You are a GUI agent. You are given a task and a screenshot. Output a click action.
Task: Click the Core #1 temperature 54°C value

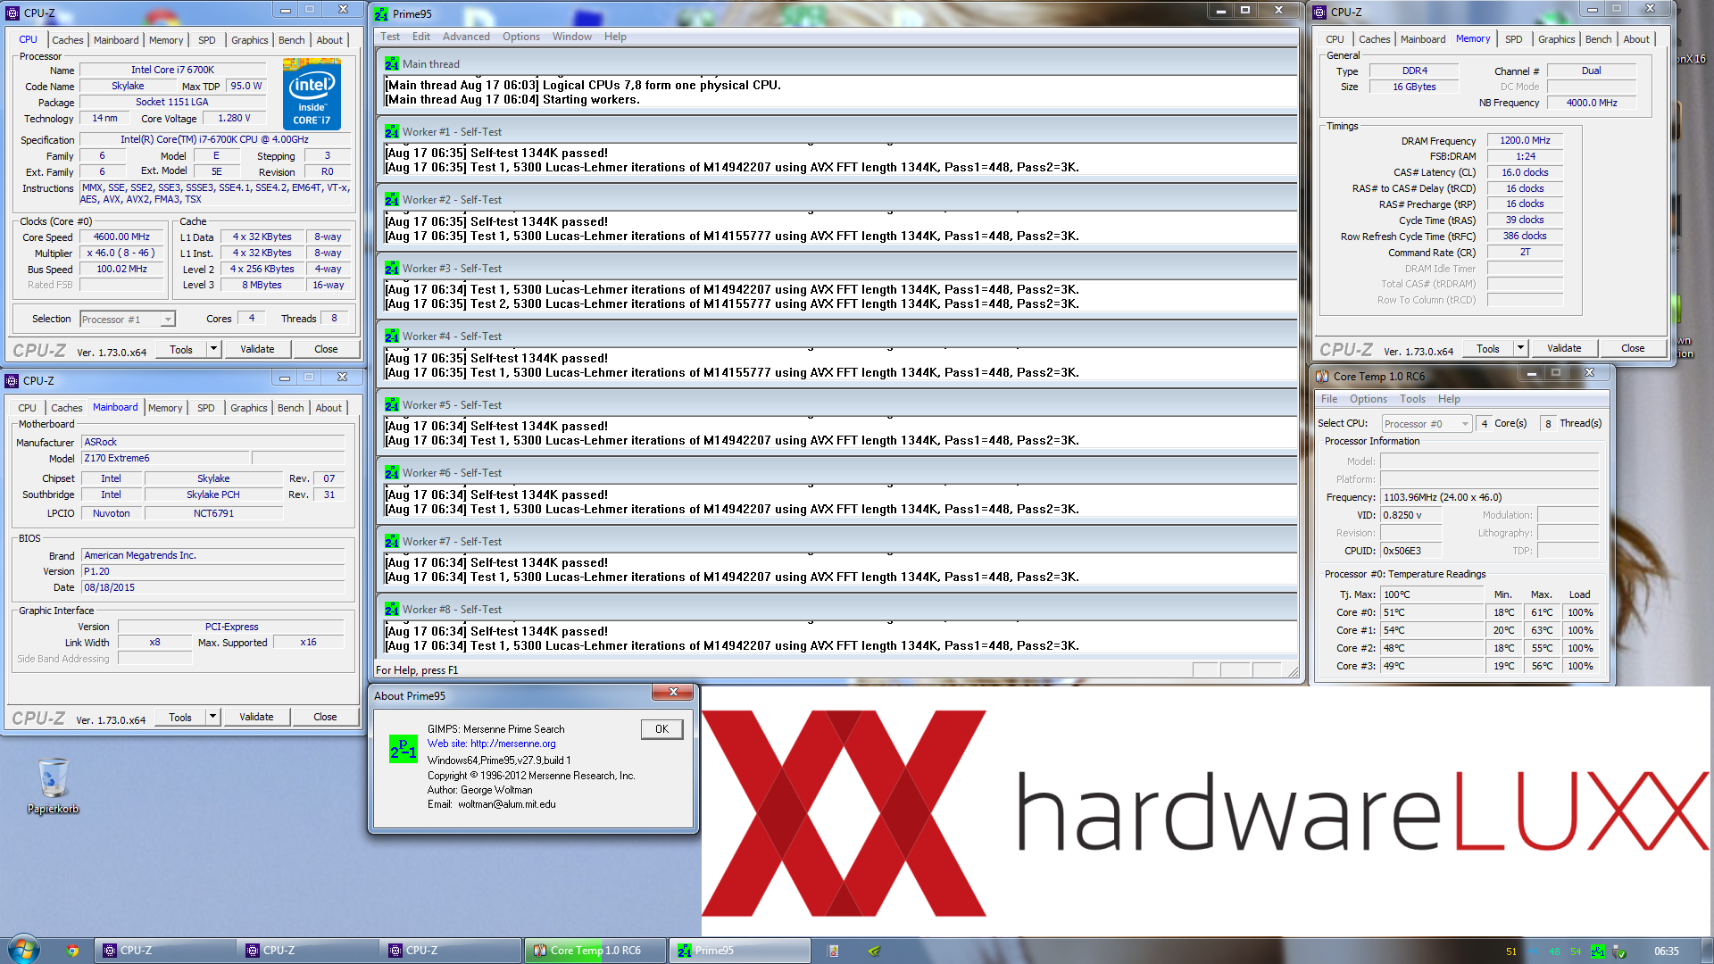point(1432,630)
